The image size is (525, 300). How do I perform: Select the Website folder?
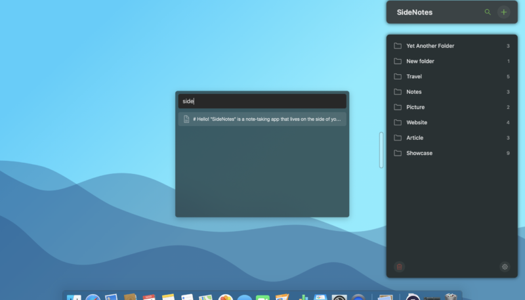[x=417, y=123]
